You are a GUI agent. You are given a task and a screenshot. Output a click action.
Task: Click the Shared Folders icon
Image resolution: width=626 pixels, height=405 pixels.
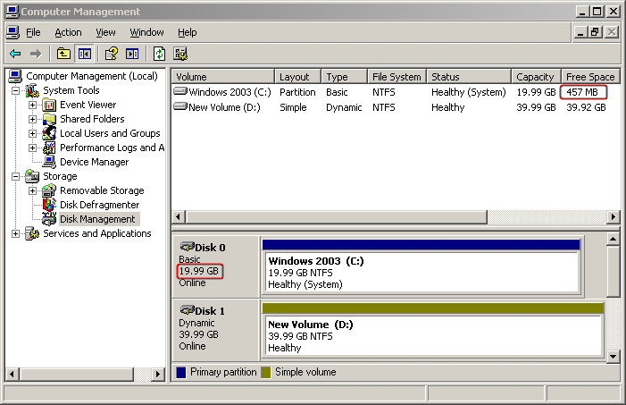pos(49,119)
